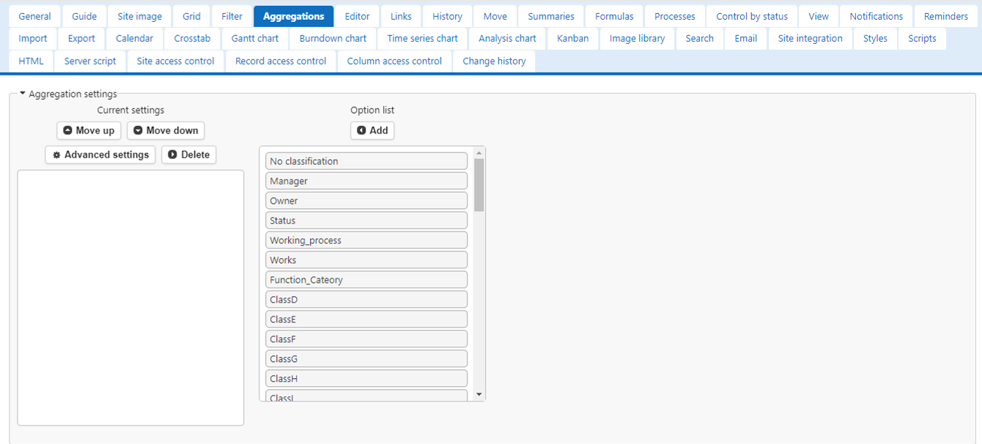Collapse the Aggregation settings section
Screen dimensions: 982x444
68,94
